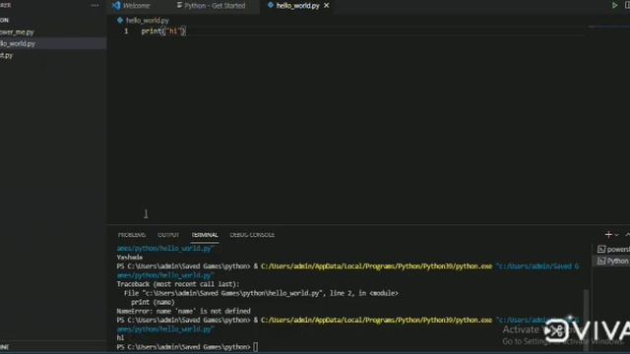
Task: Open hello_world.py in the explorer list
Action: pyautogui.click(x=53, y=43)
